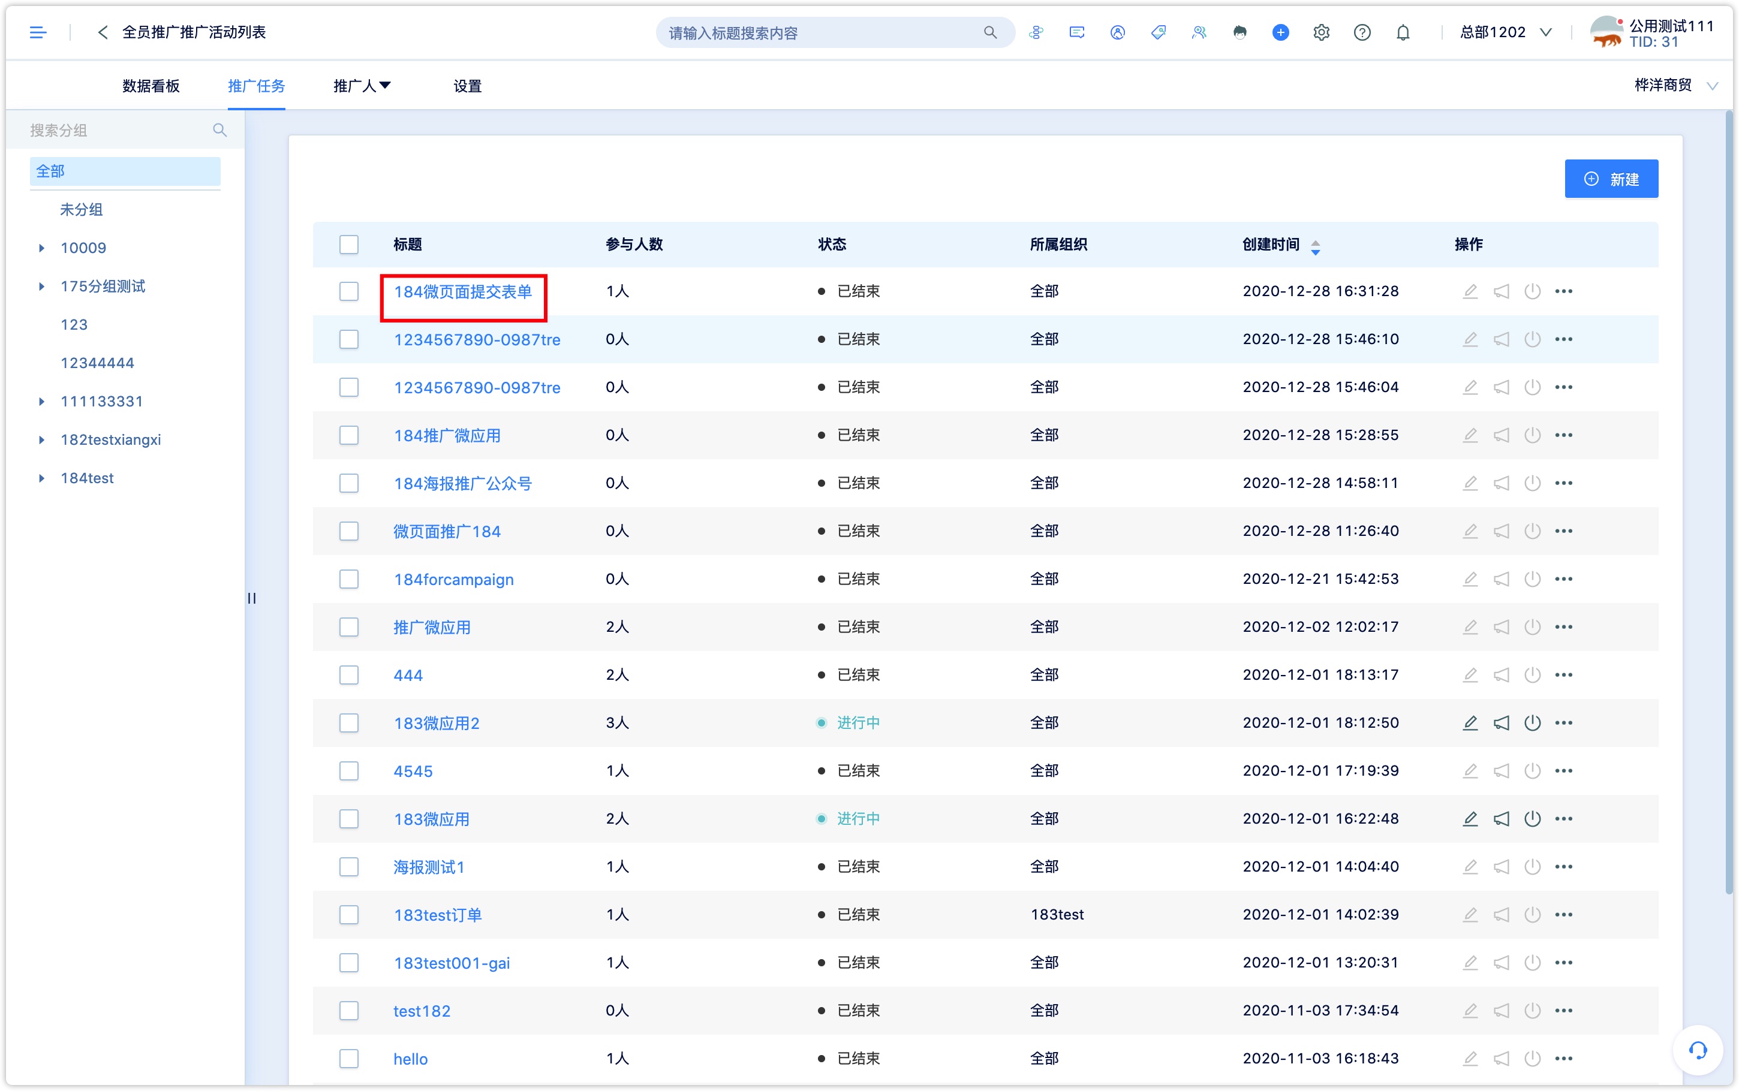1739x1091 pixels.
Task: Open the 推广人 dropdown menu
Action: (362, 86)
